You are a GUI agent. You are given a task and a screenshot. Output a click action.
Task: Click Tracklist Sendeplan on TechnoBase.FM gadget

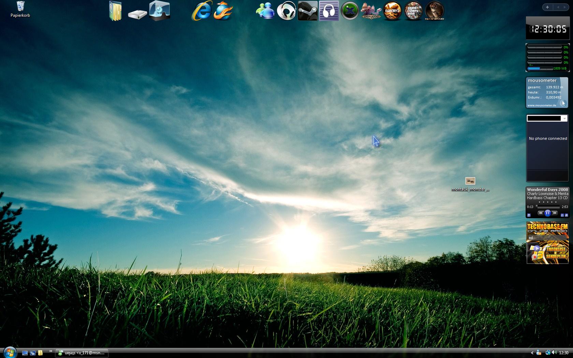pos(555,253)
